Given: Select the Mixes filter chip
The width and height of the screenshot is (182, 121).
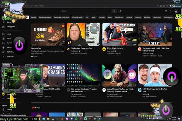Looking at the screenshot, I should [x=110, y=17].
